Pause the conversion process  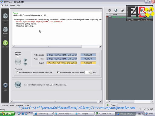pos(25,60)
